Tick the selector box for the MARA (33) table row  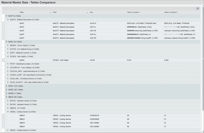(x=3, y=42)
